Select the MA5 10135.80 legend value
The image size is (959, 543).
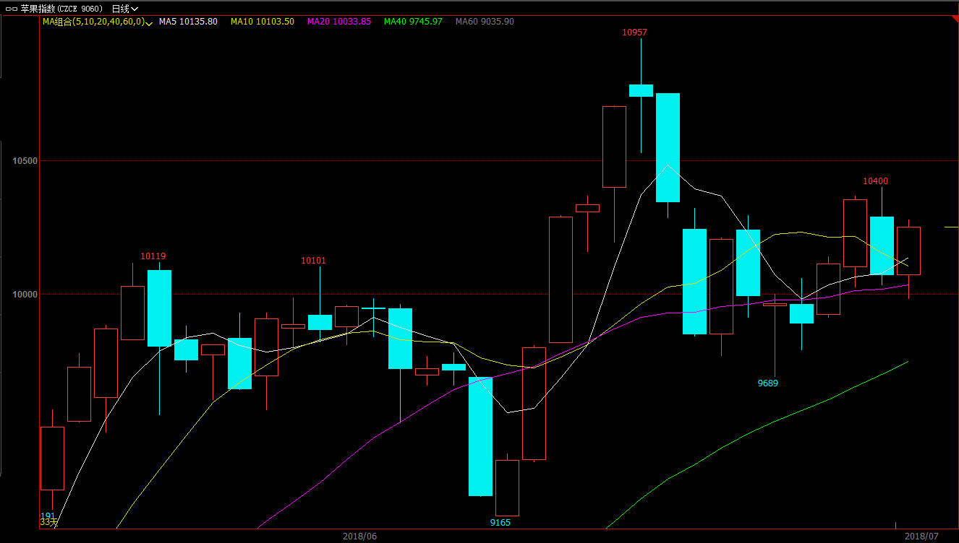(x=188, y=22)
